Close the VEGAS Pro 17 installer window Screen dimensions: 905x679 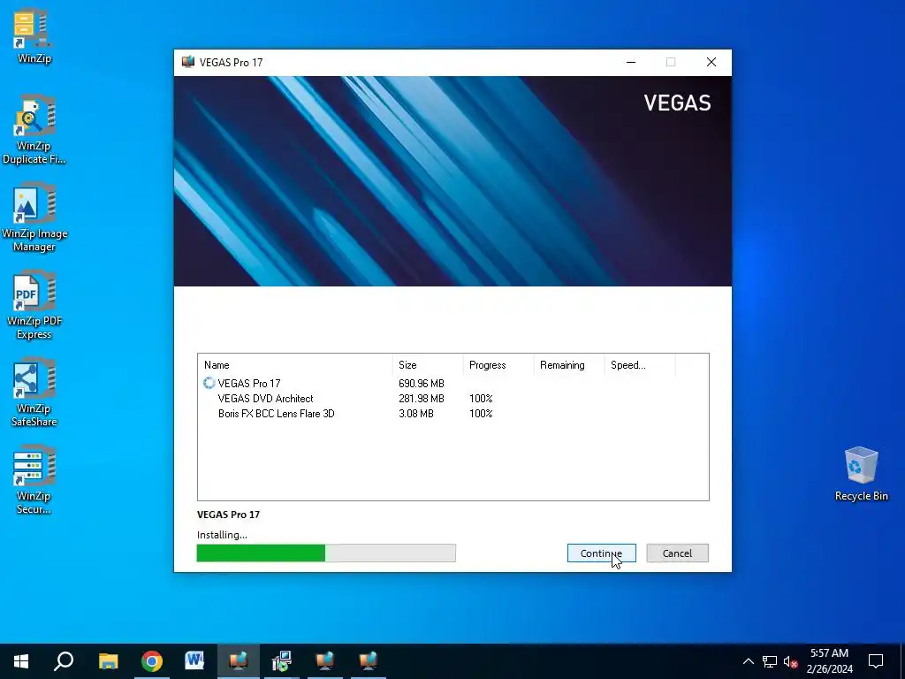click(711, 62)
